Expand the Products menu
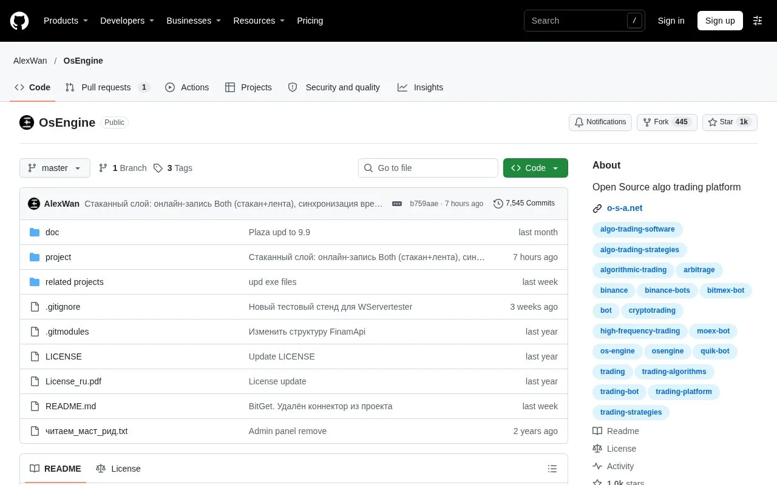Image resolution: width=777 pixels, height=485 pixels. click(66, 21)
